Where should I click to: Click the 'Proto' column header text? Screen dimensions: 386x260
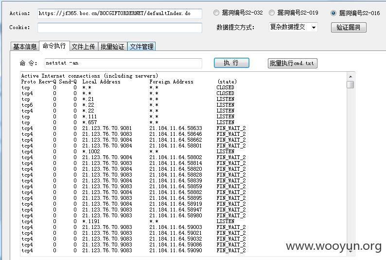pos(29,81)
